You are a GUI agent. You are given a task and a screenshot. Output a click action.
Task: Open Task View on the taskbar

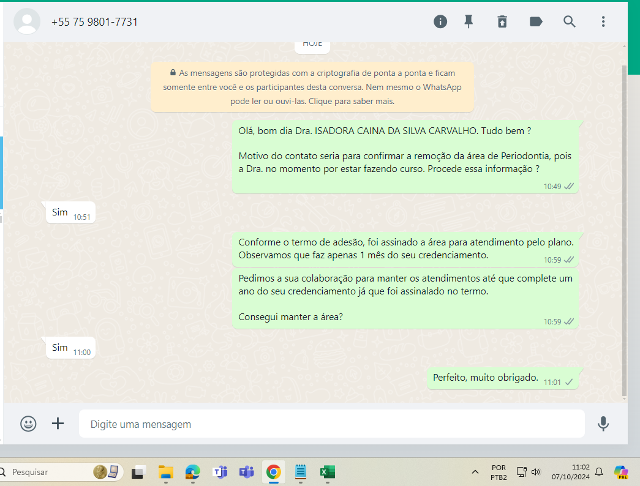click(139, 472)
